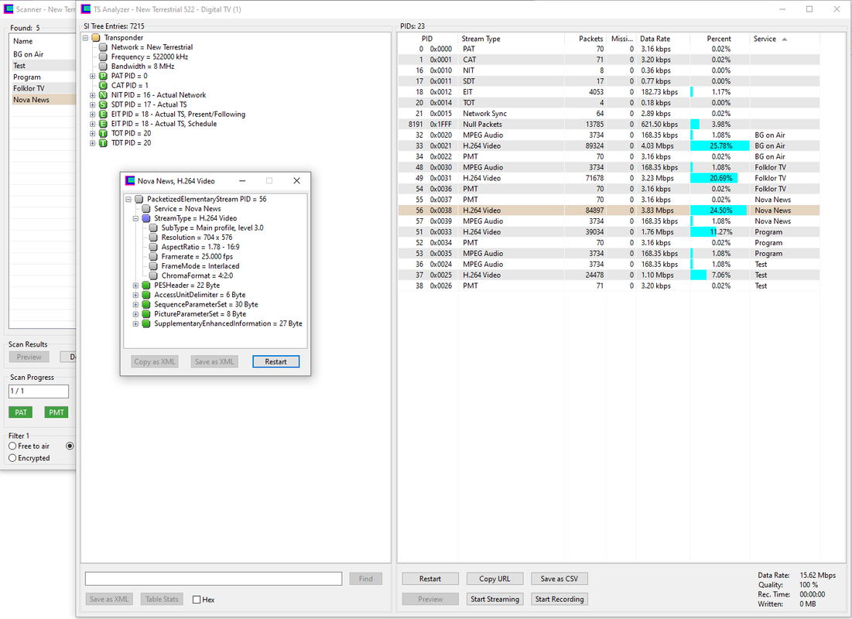852x619 pixels.
Task: Click the Scan Progress 1 / 1 field
Action: coord(39,392)
